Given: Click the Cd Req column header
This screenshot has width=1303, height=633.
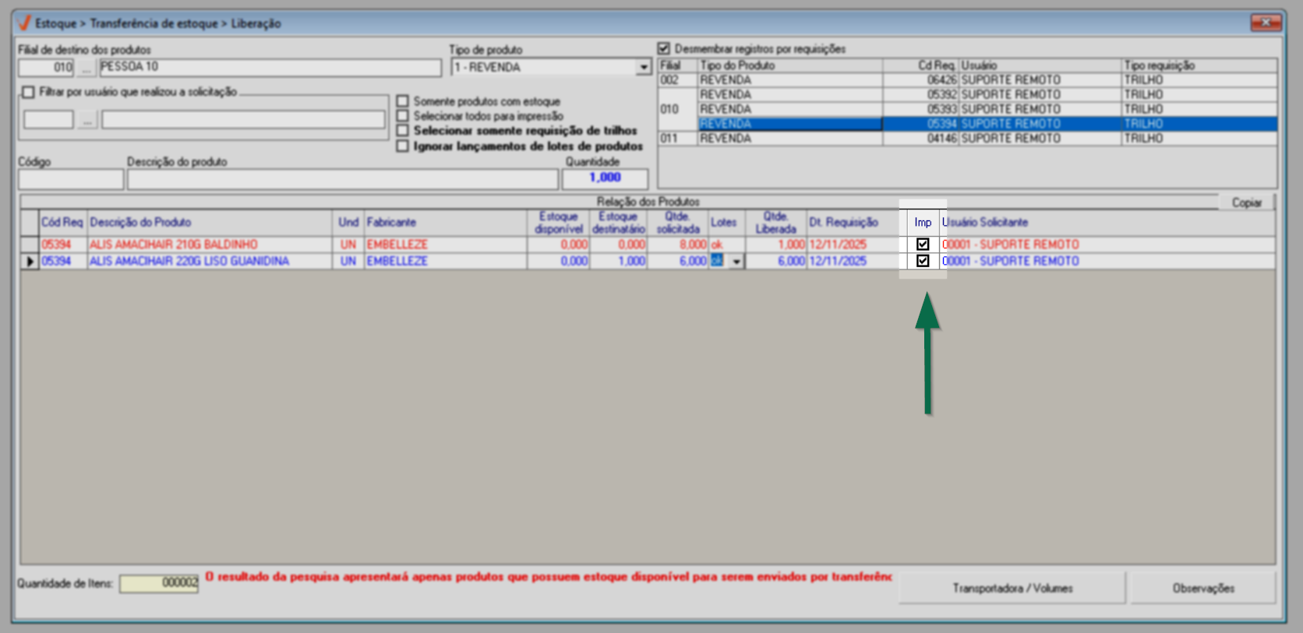Looking at the screenshot, I should point(920,65).
